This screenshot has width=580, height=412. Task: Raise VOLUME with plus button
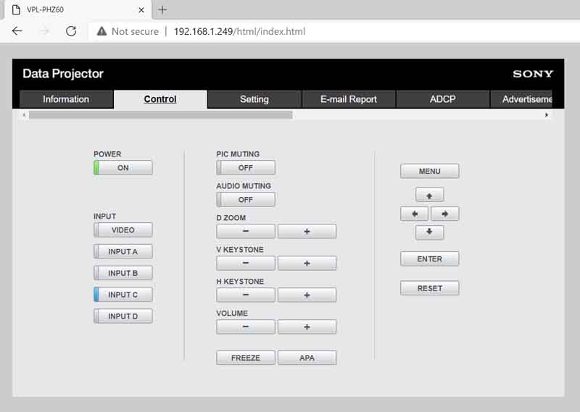pos(307,327)
